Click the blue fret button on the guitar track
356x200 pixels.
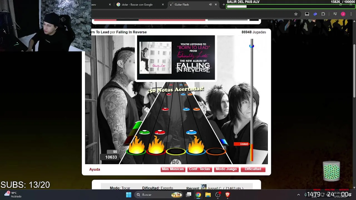(x=196, y=152)
